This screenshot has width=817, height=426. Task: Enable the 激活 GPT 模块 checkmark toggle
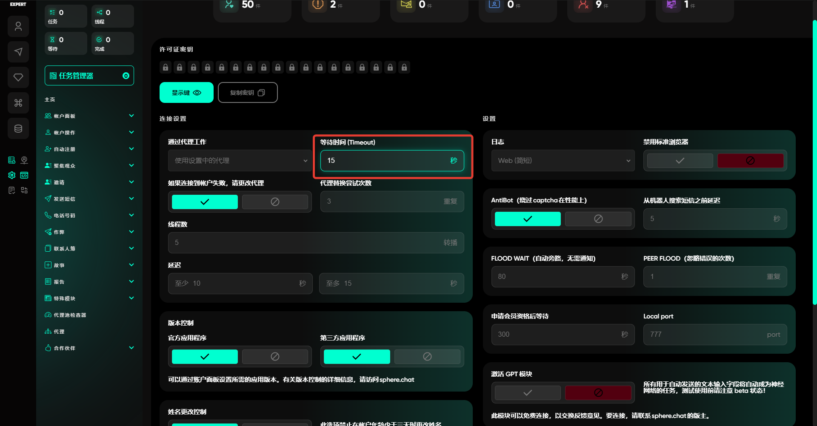pyautogui.click(x=528, y=393)
